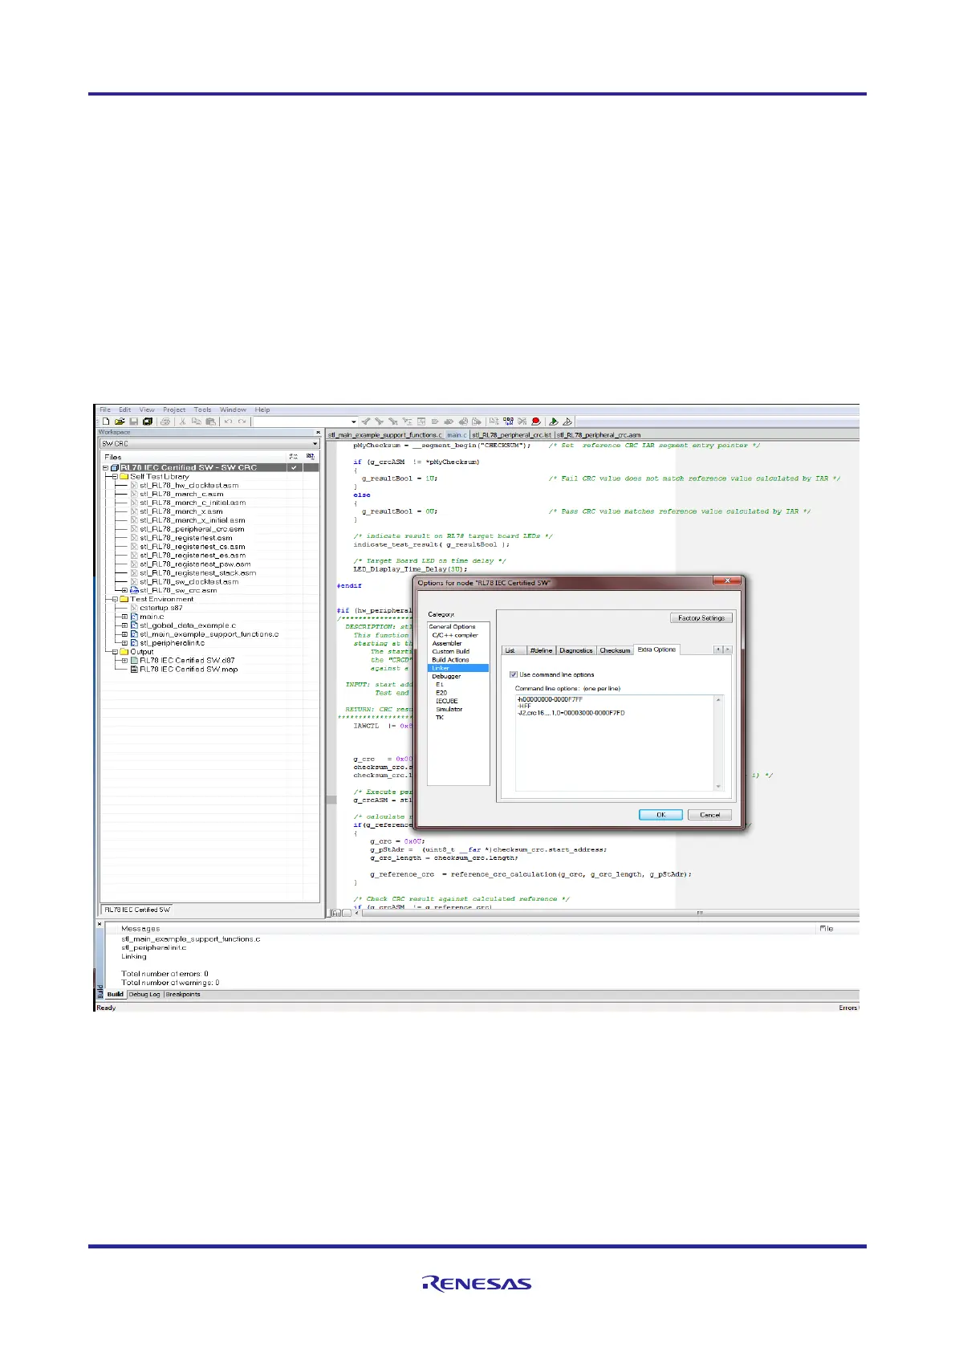The image size is (955, 1352).
Task: Select stl_RL78_peripheral_crc.asm in the file tree
Action: 192,529
